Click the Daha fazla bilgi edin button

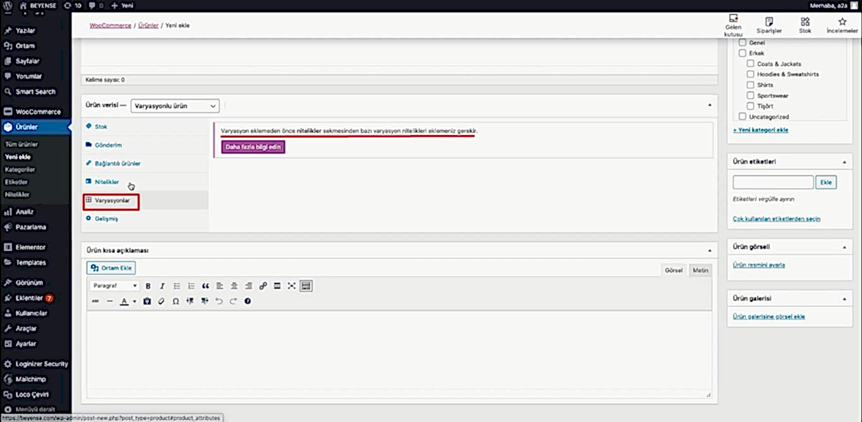253,148
